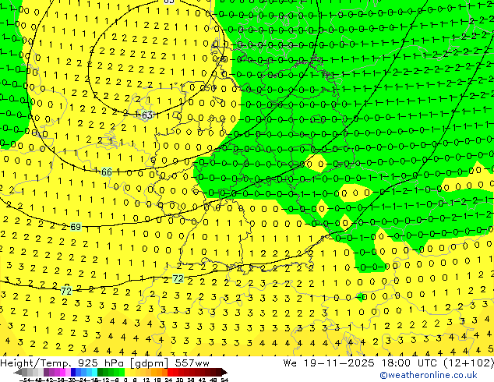
Task: Click the 24 value on the scale
Action: (168, 380)
